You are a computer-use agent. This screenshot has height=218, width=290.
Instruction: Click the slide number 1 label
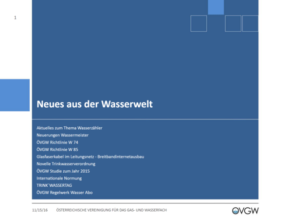pos(15,18)
